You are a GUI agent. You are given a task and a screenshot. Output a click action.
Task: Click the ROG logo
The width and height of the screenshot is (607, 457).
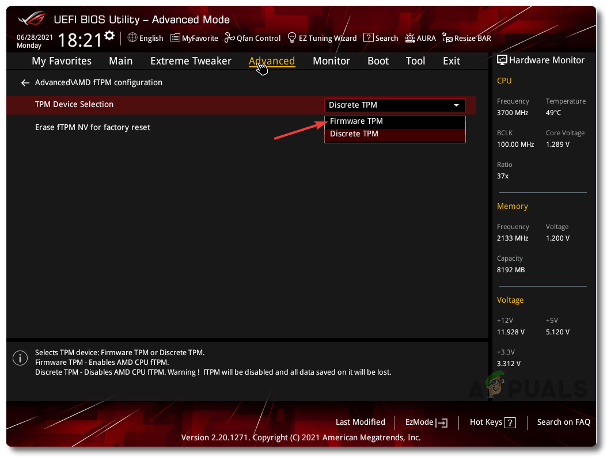[31, 18]
